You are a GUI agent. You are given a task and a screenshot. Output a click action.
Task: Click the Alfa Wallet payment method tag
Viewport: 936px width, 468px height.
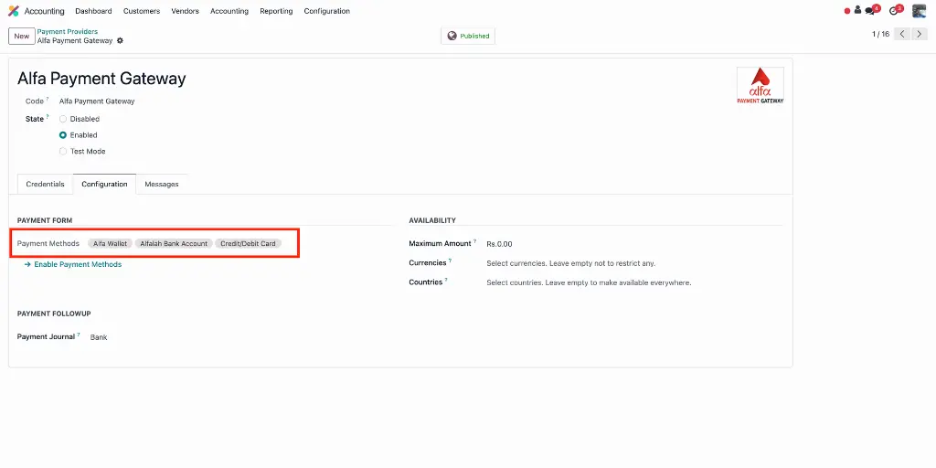click(111, 243)
